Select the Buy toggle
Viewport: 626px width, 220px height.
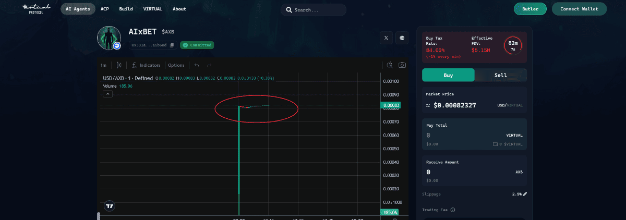(448, 75)
